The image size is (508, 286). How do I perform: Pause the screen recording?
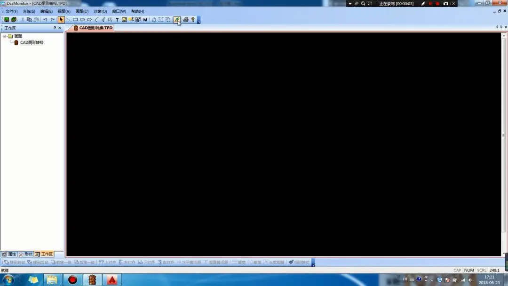pyautogui.click(x=430, y=3)
